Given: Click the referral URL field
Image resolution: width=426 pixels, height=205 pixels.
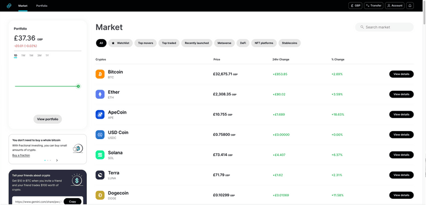Looking at the screenshot, I should [x=39, y=202].
